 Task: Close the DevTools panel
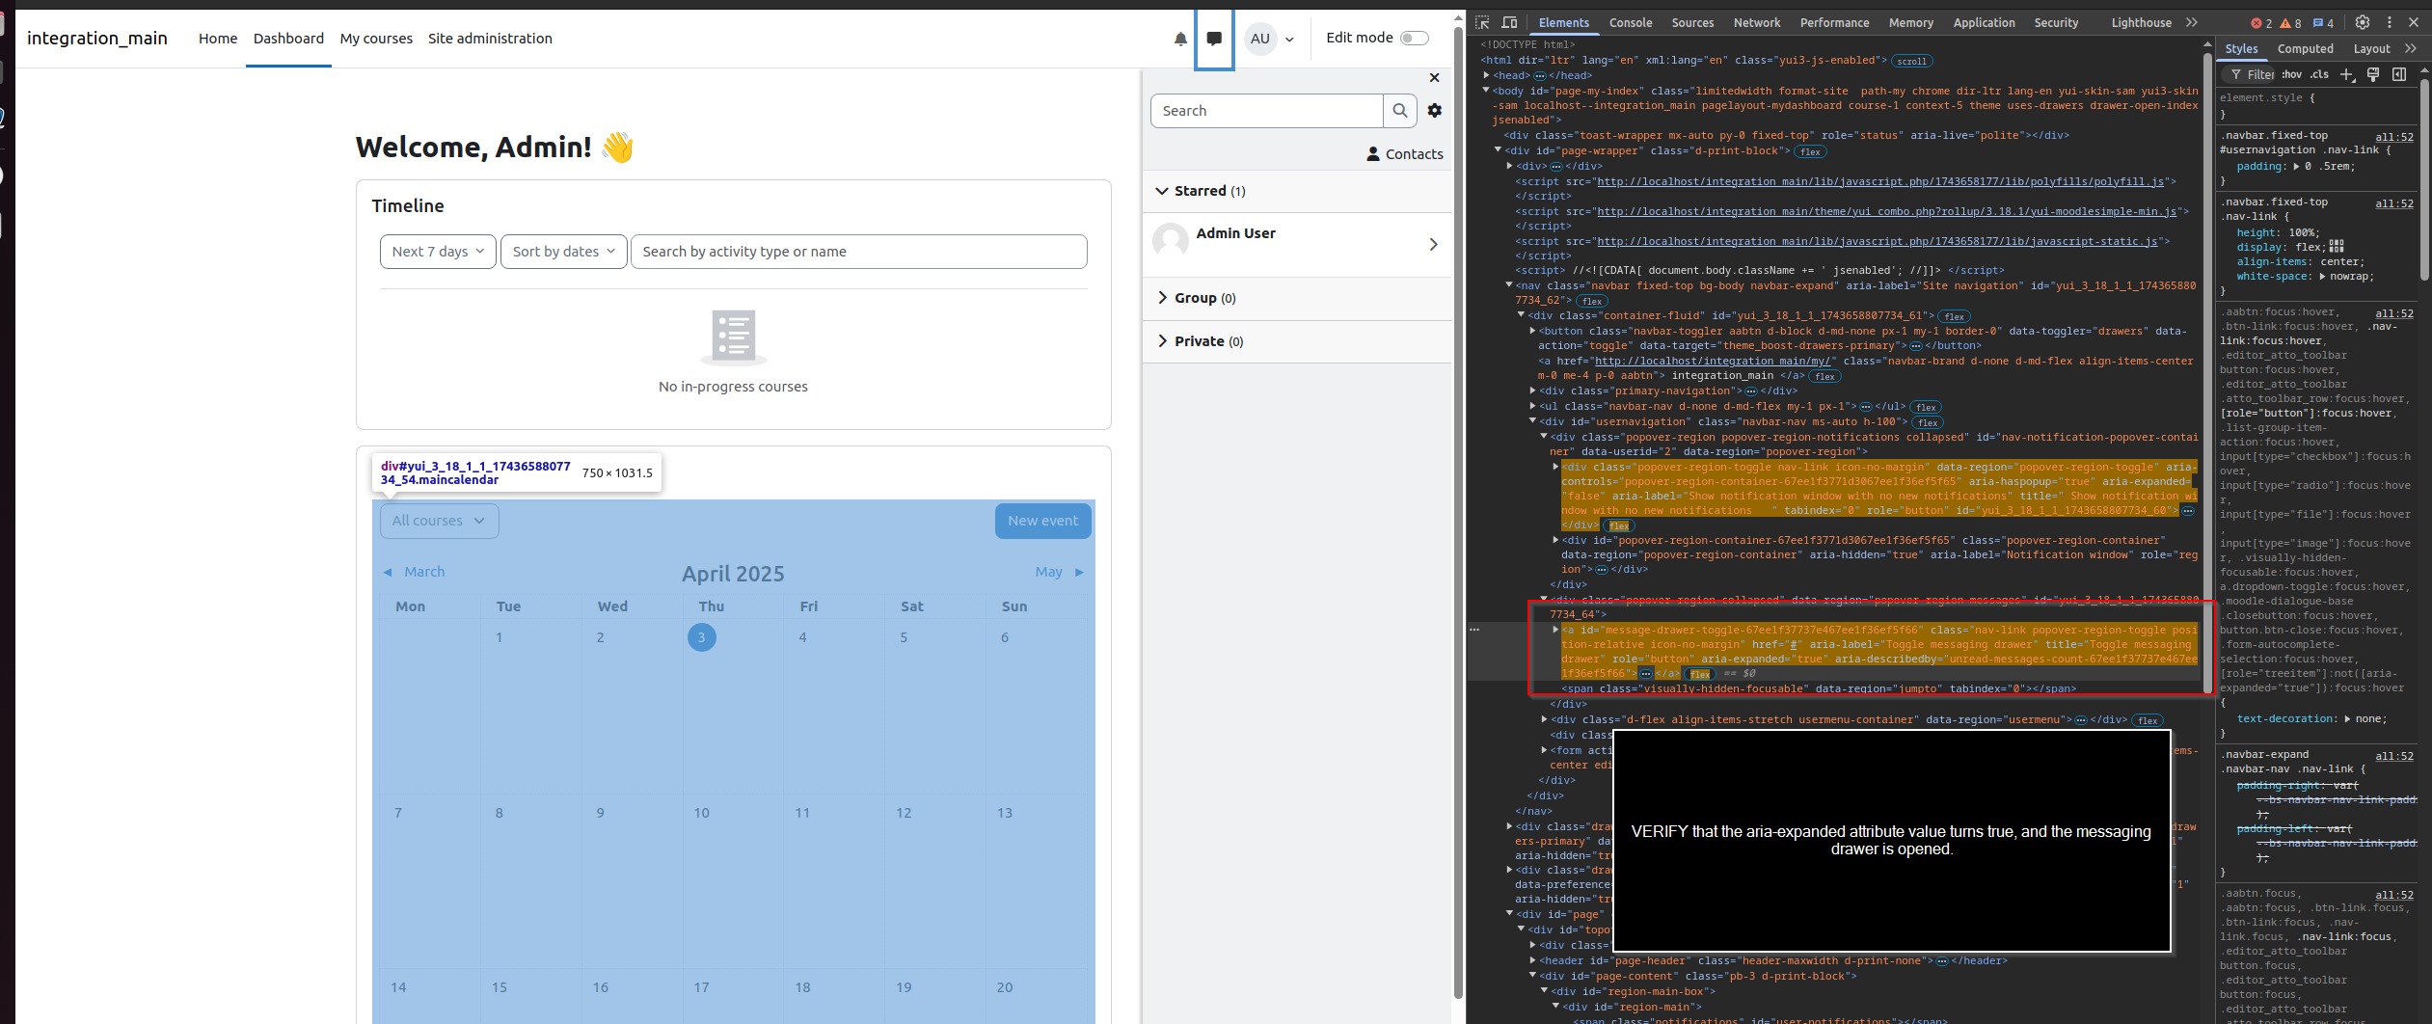2414,22
